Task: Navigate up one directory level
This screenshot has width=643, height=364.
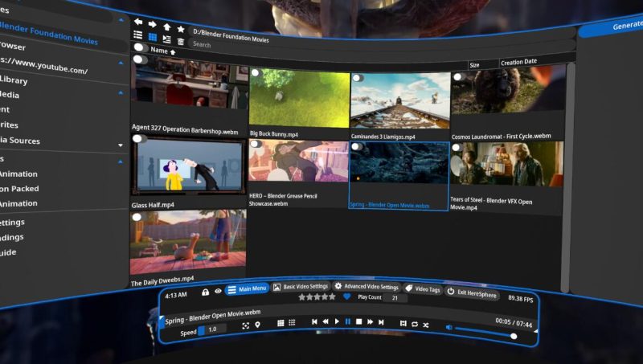Action: (x=166, y=27)
